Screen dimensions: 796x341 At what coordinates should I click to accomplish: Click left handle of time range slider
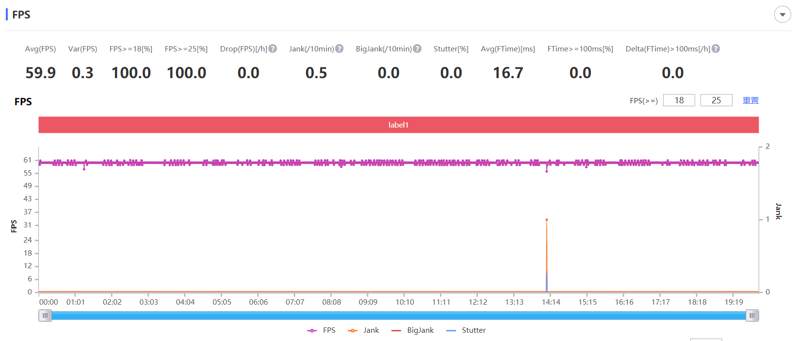click(x=45, y=316)
